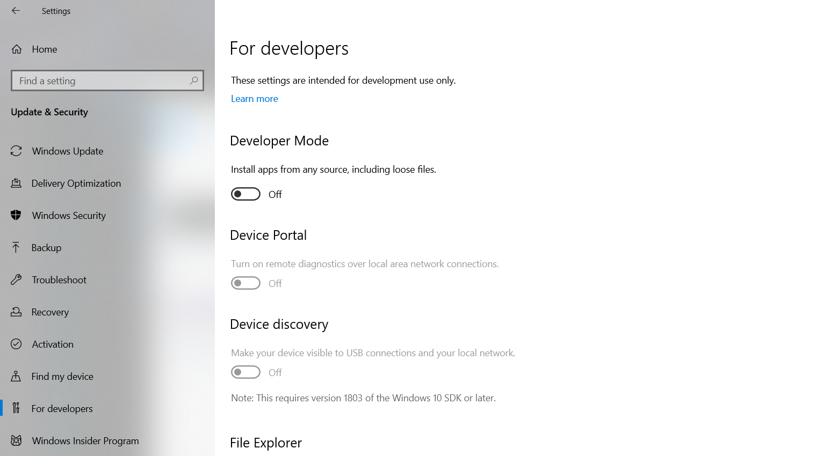Open the Activation page
Image resolution: width=824 pixels, height=456 pixels.
(x=107, y=344)
